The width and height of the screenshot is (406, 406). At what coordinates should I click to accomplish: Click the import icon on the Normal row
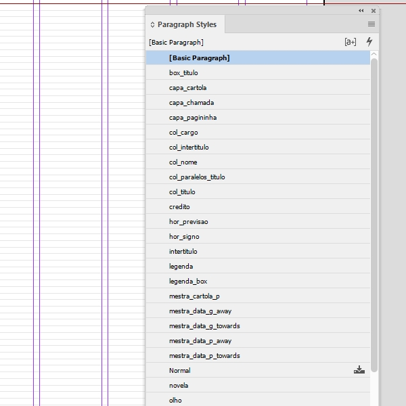359,369
